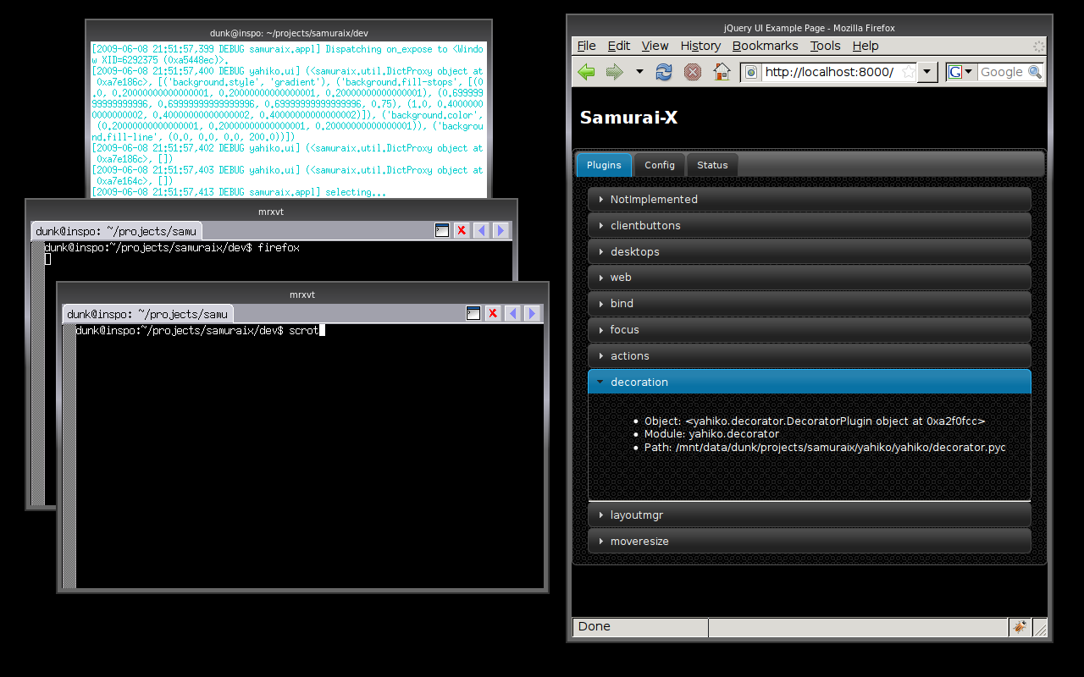This screenshot has width=1084, height=677.
Task: Open the Bookmarks menu
Action: pyautogui.click(x=766, y=46)
